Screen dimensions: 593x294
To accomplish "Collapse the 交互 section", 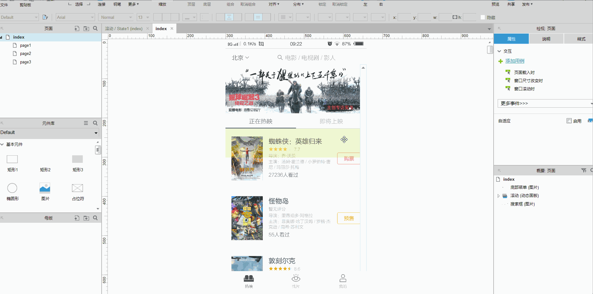I will [499, 51].
